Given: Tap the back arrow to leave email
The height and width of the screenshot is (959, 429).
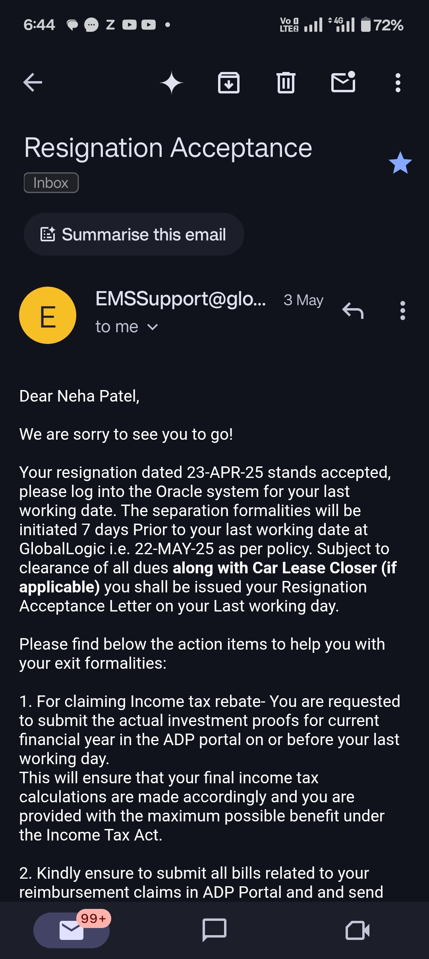Looking at the screenshot, I should point(33,83).
